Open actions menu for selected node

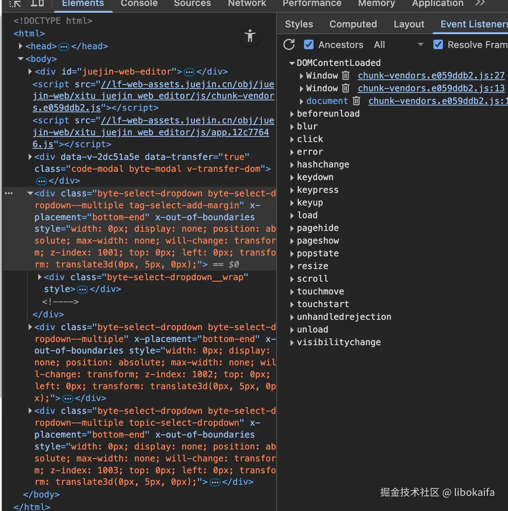(x=9, y=193)
